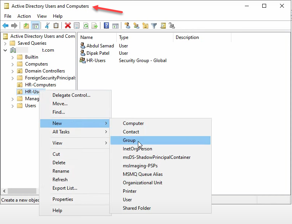
Task: Click the Export List toolbar icon
Action: (95, 25)
